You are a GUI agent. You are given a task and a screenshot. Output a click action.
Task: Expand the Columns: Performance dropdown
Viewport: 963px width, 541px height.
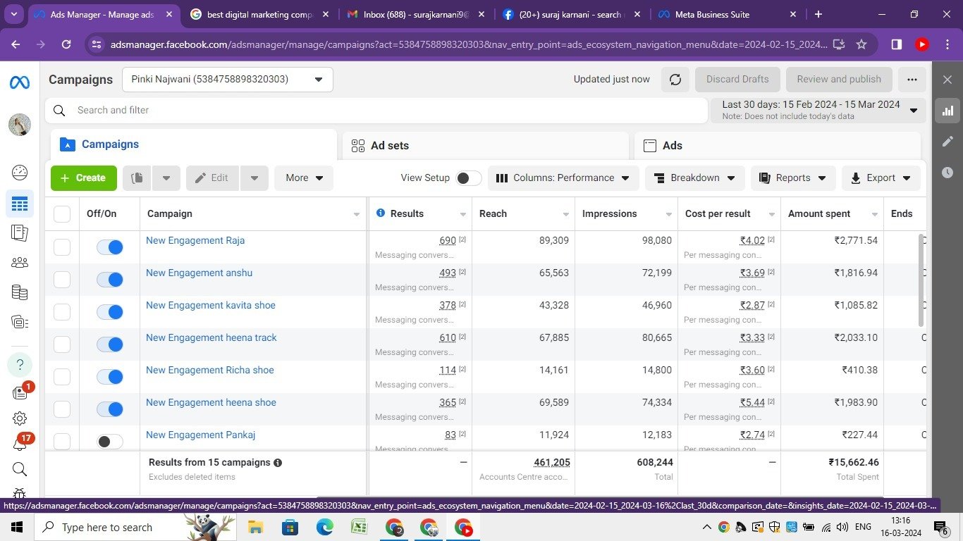563,178
